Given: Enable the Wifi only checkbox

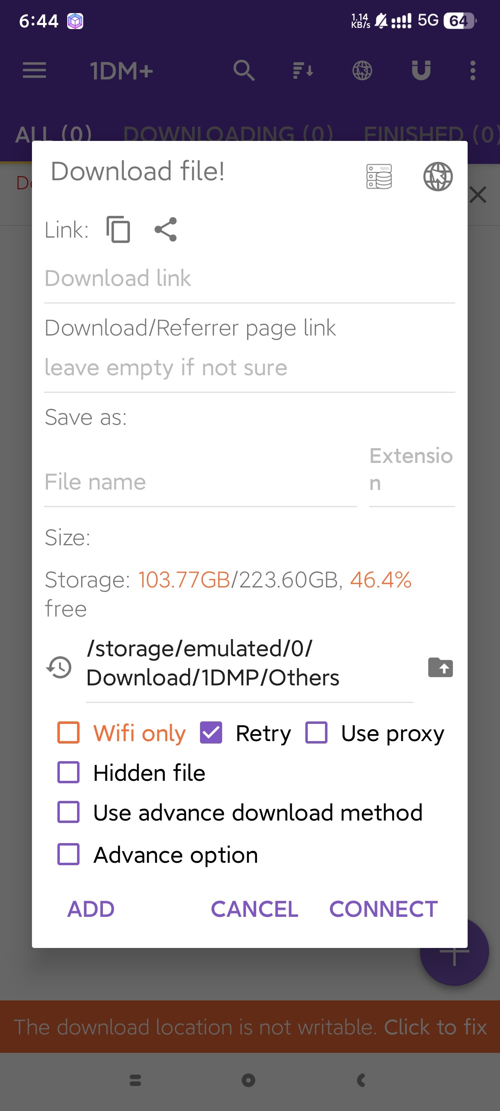Looking at the screenshot, I should [x=68, y=733].
